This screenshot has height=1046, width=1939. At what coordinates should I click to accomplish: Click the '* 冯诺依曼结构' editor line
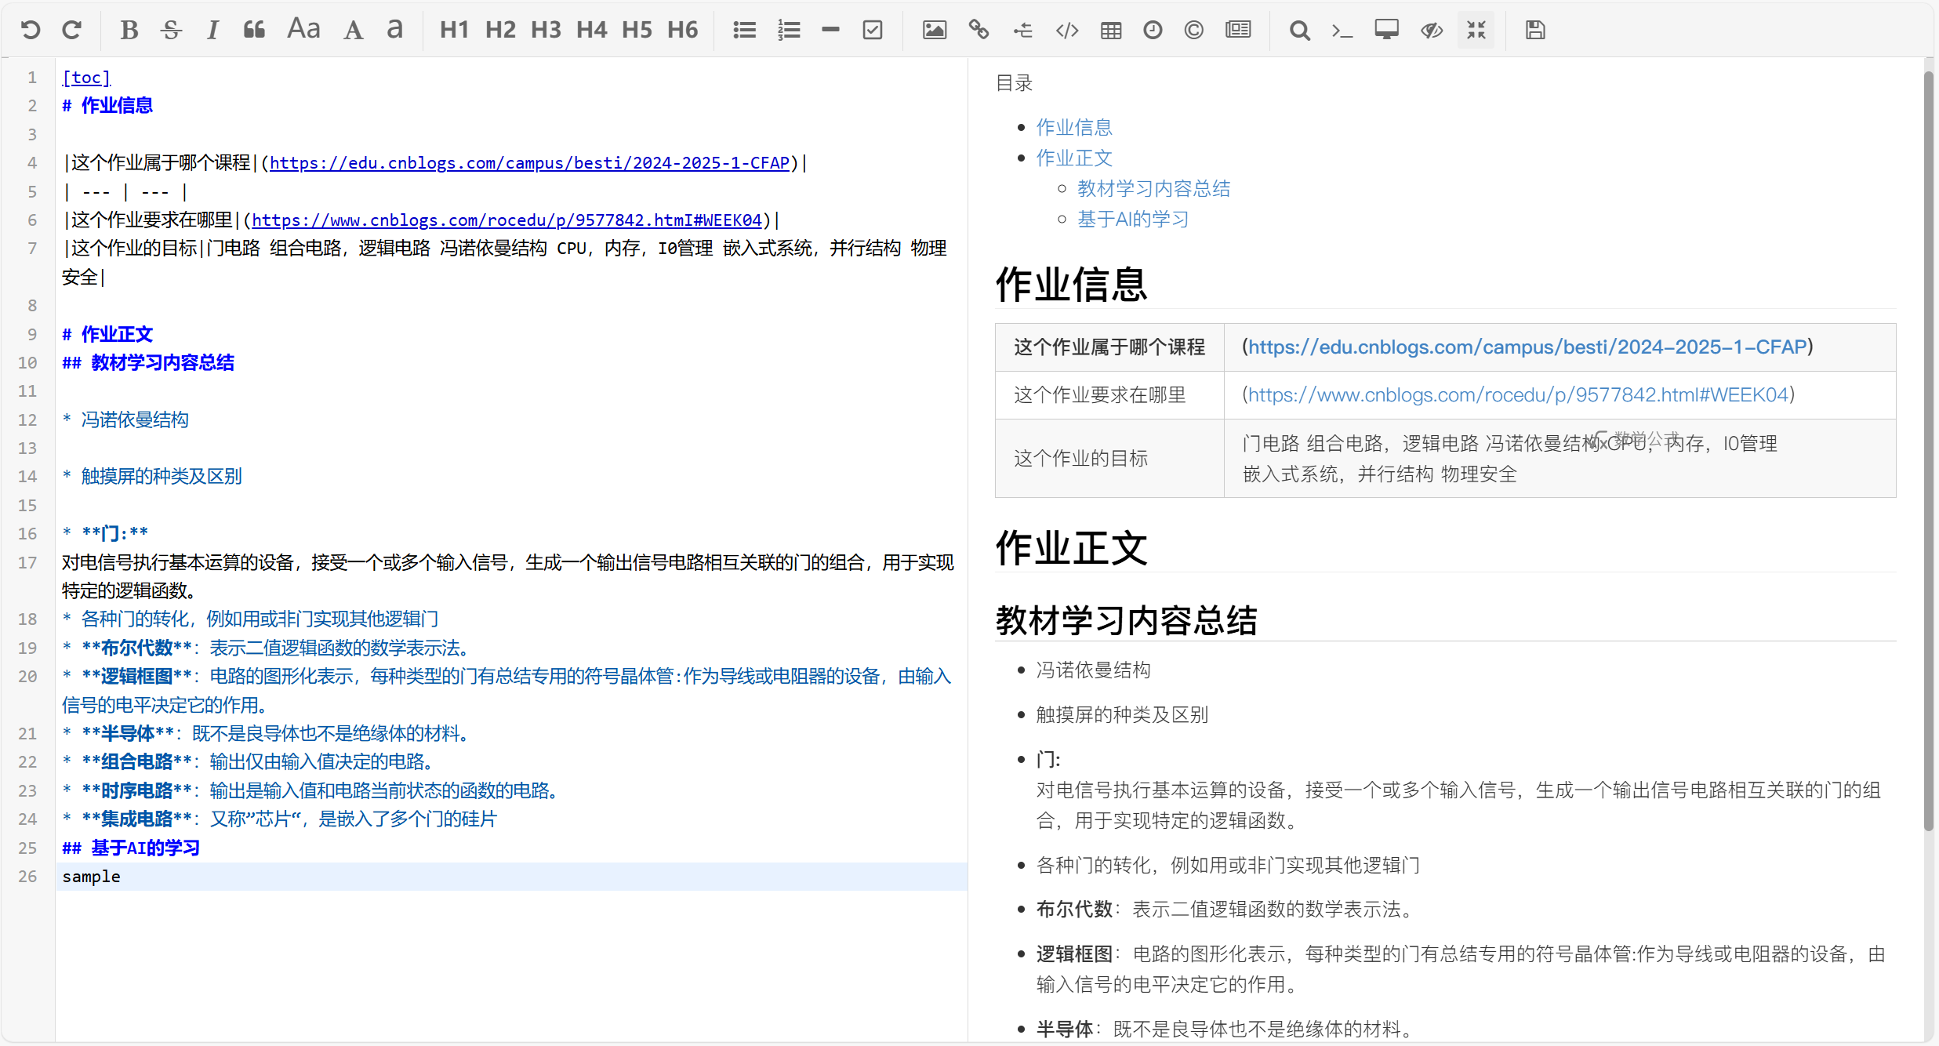[x=125, y=419]
